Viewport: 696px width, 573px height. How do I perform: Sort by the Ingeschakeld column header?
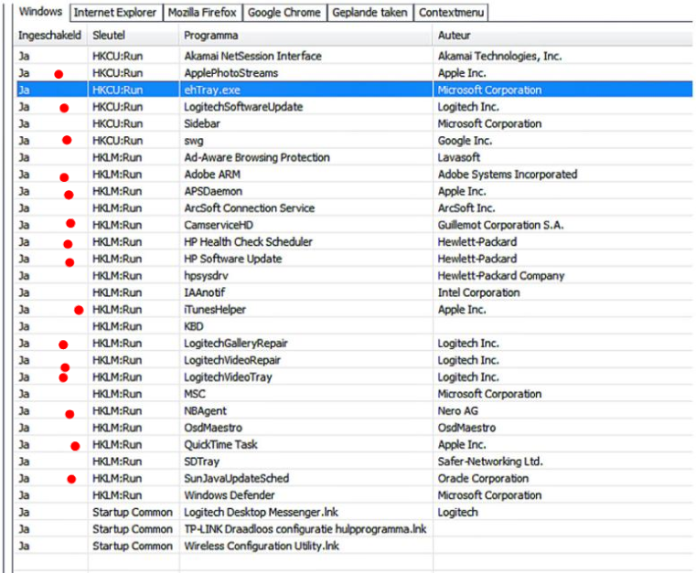point(50,36)
